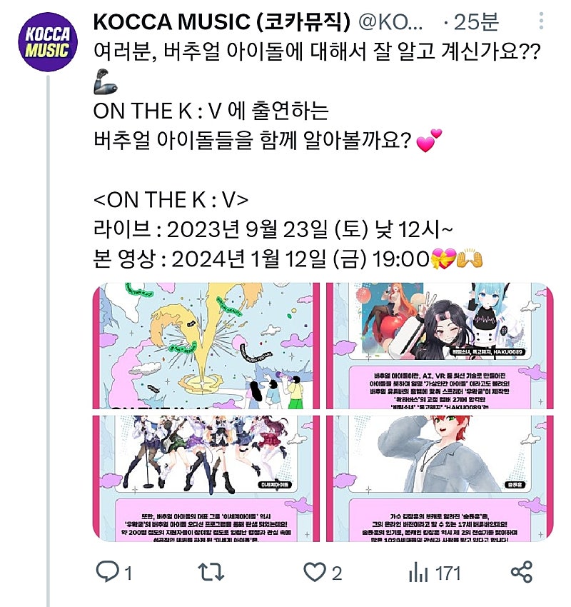Tap the retweet arrows icon
The image size is (571, 607).
(x=211, y=572)
